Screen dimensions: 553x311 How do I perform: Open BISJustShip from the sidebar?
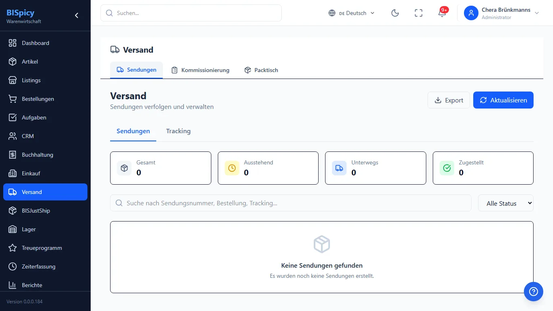click(45, 211)
